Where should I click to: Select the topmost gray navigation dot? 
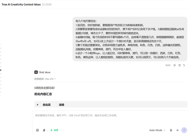pos(1,45)
